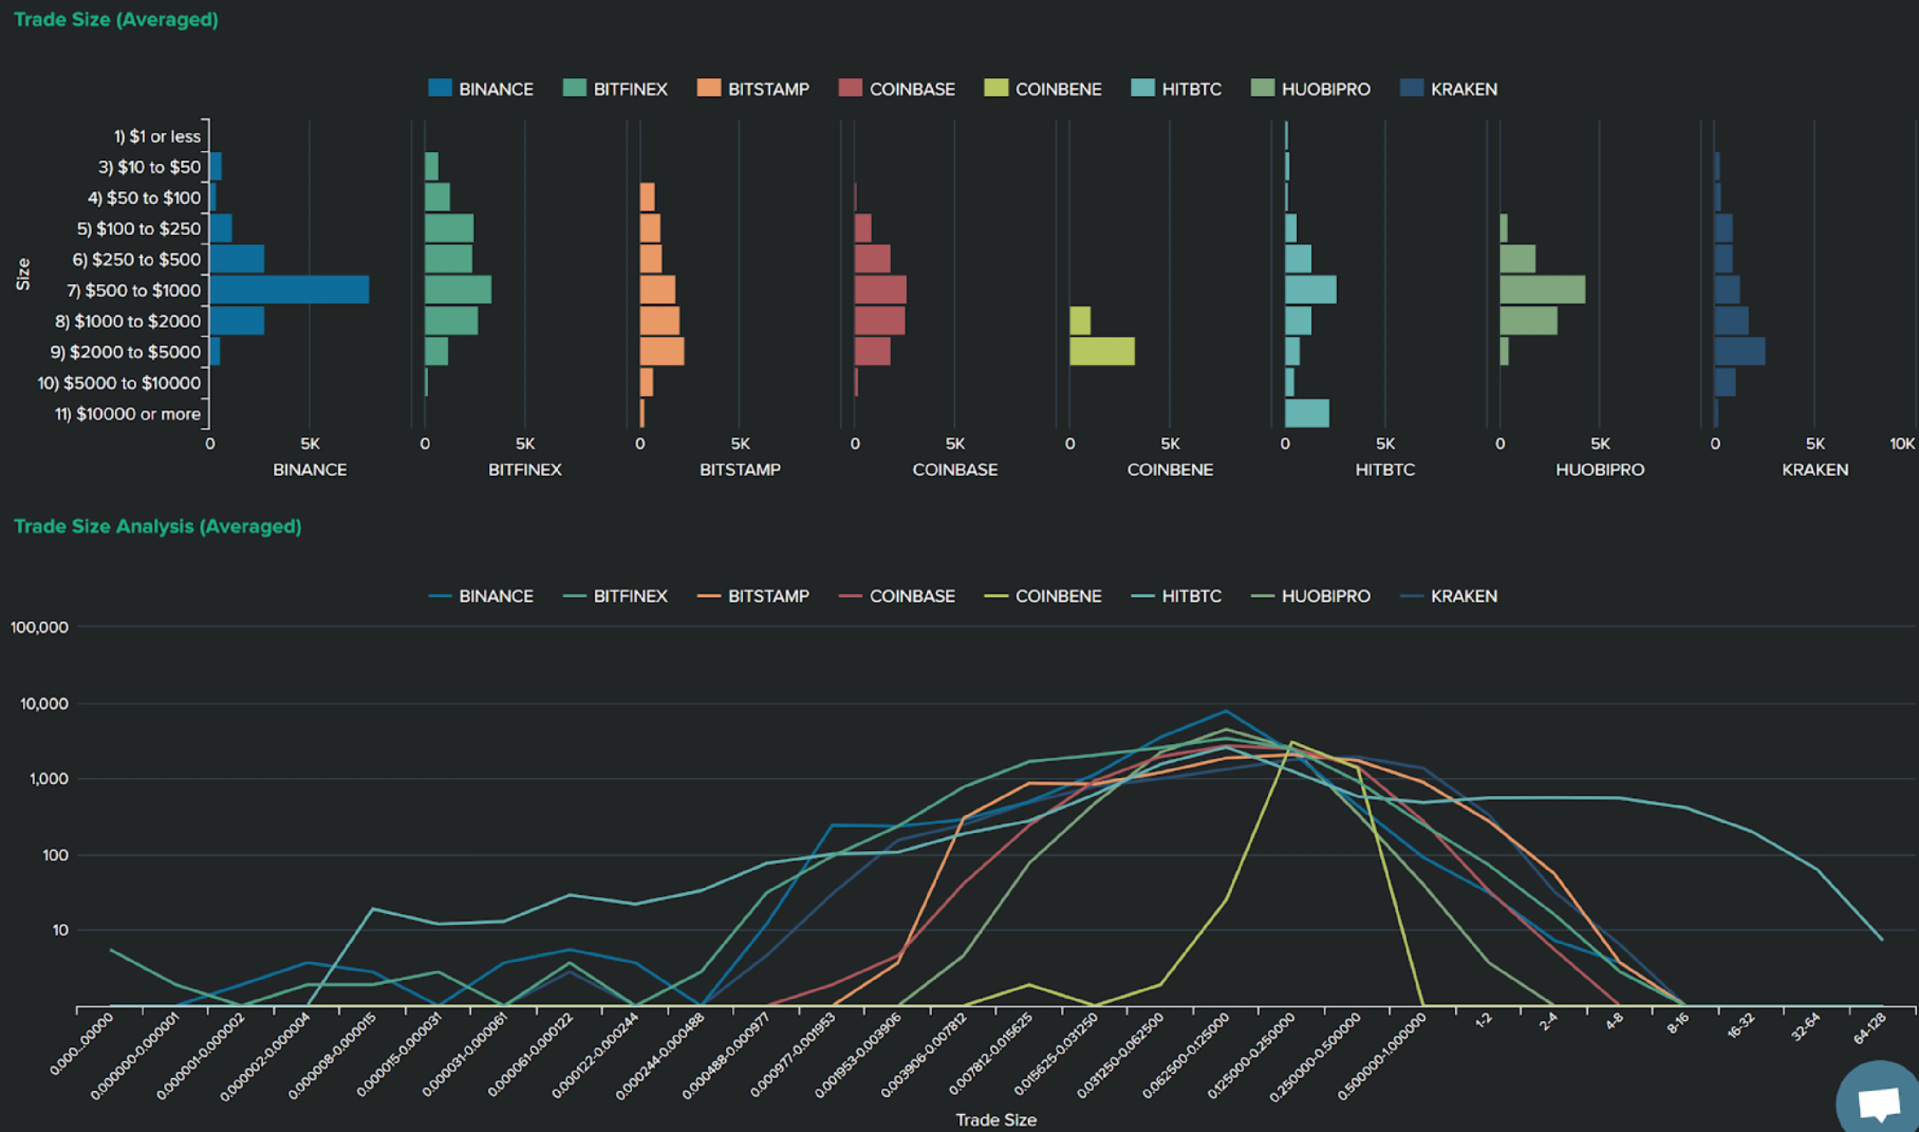Select Huobipro $500 to $1000 bar
Screen dimensions: 1919x1132
1543,290
